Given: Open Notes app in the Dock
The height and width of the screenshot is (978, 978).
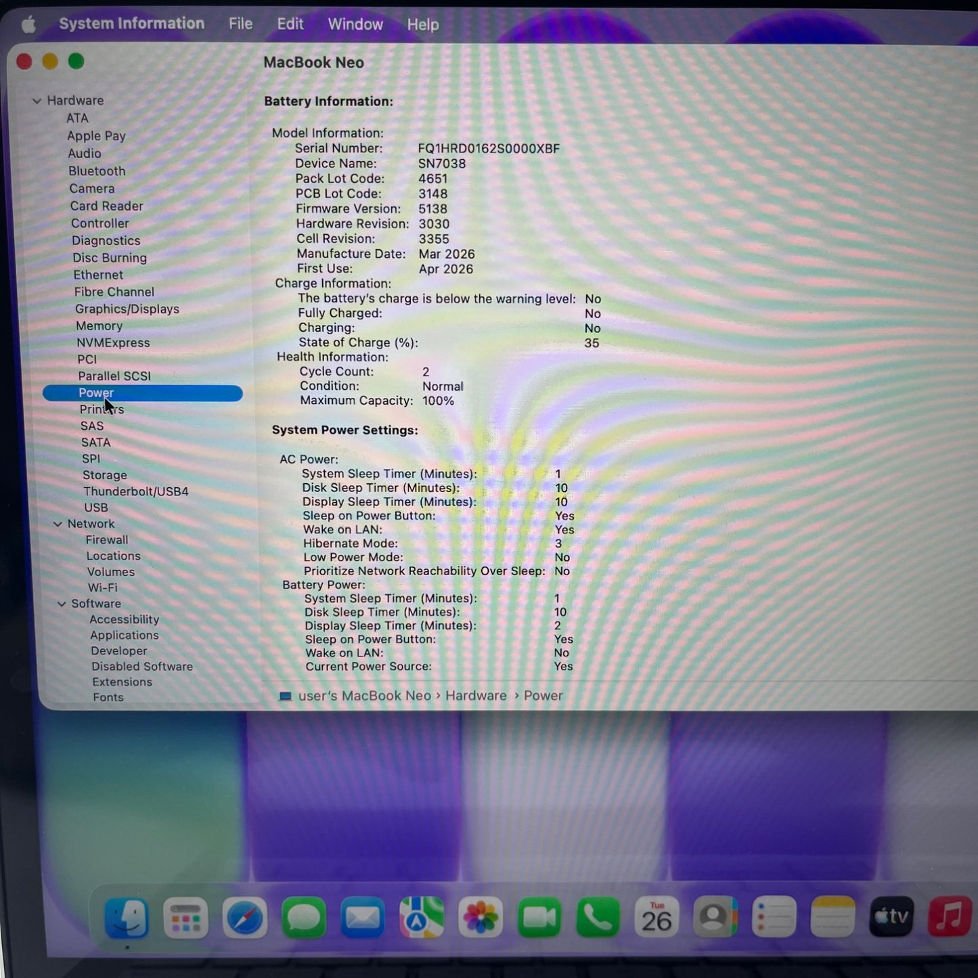Looking at the screenshot, I should (832, 918).
